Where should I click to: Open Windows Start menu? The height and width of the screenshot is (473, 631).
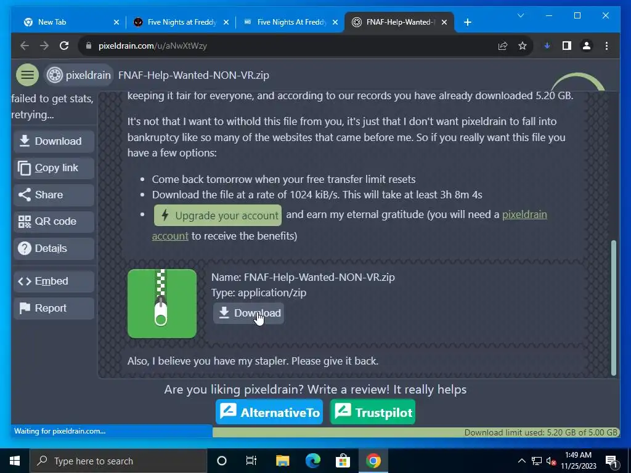click(x=15, y=461)
